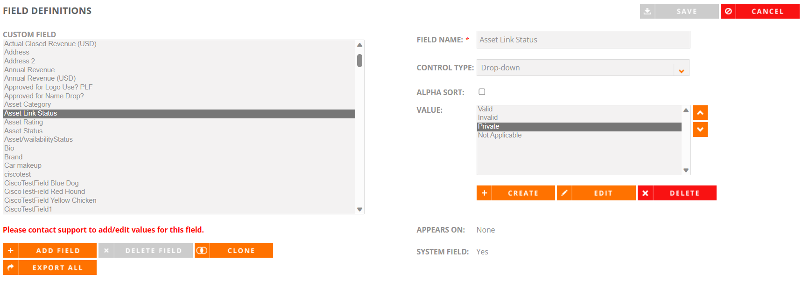Select the Asset Status field
809x281 pixels.
pyautogui.click(x=179, y=131)
